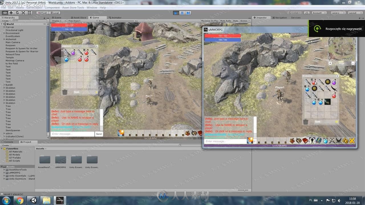This screenshot has width=365, height=205.
Task: Click blue potion in Game view inventory
Action: (66, 59)
